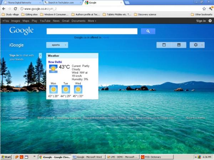Image resolution: width=214 pixels, height=160 pixels.
Task: Switch to Search in Techulator.com tab
Action: pyautogui.click(x=62, y=2)
